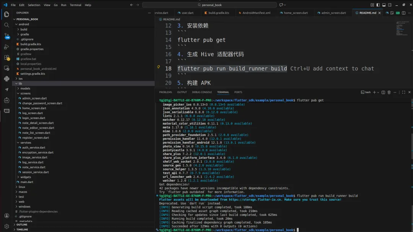Image resolution: width=413 pixels, height=232 pixels.
Task: Switch to the PORTS panel tab
Action: pos(238,92)
